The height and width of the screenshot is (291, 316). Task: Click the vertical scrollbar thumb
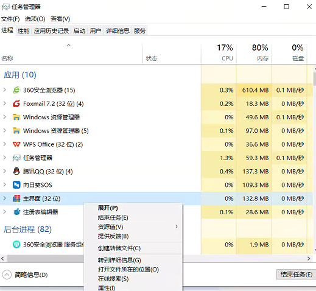coord(315,79)
